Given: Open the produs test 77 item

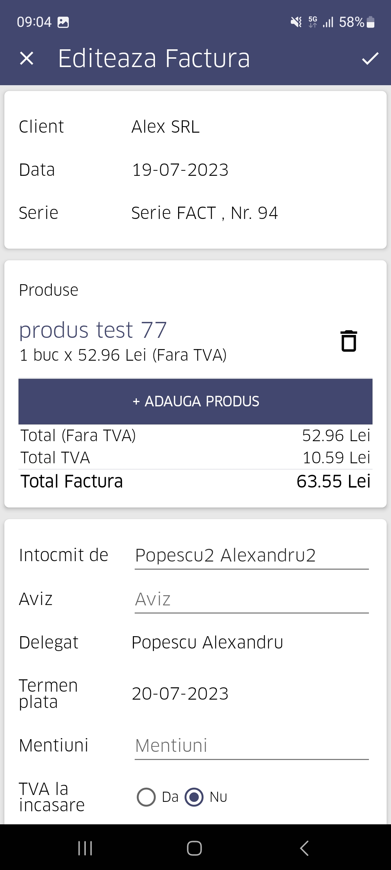Looking at the screenshot, I should (x=93, y=330).
